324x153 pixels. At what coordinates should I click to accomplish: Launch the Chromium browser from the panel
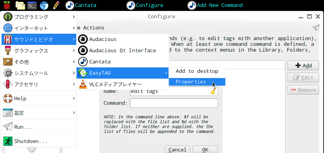pos(44,5)
